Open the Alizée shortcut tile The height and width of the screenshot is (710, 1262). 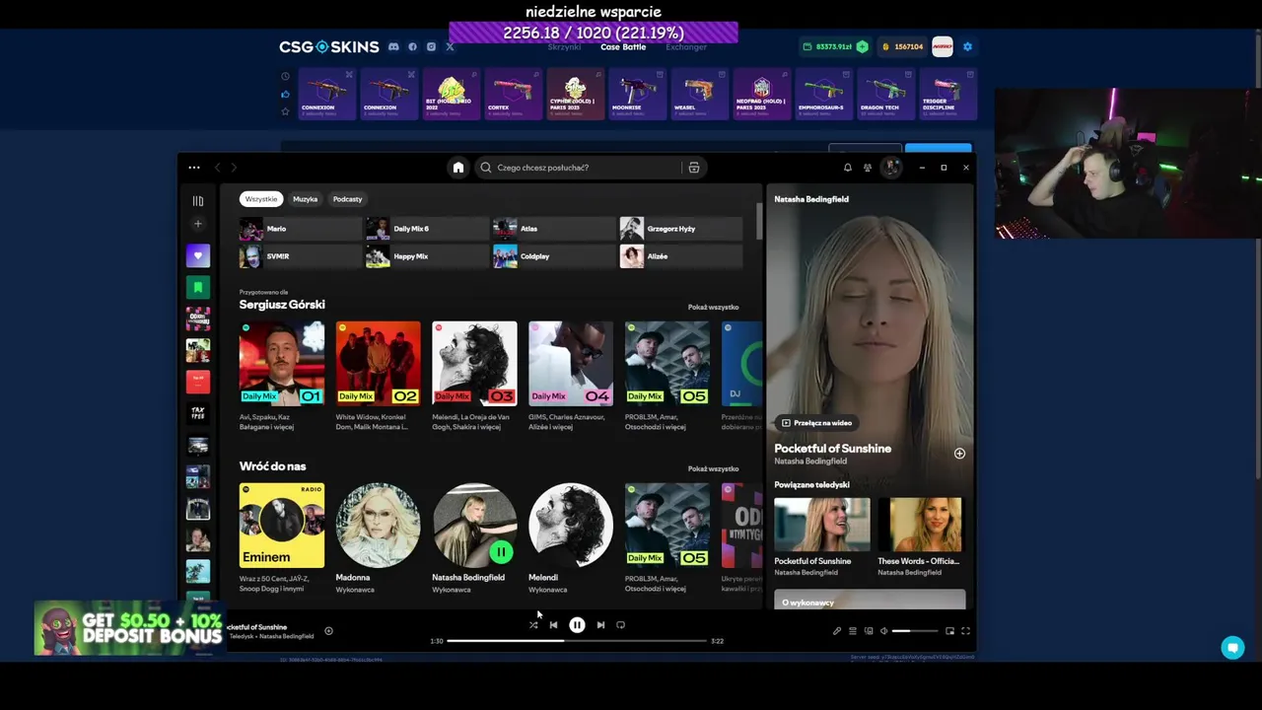click(681, 256)
